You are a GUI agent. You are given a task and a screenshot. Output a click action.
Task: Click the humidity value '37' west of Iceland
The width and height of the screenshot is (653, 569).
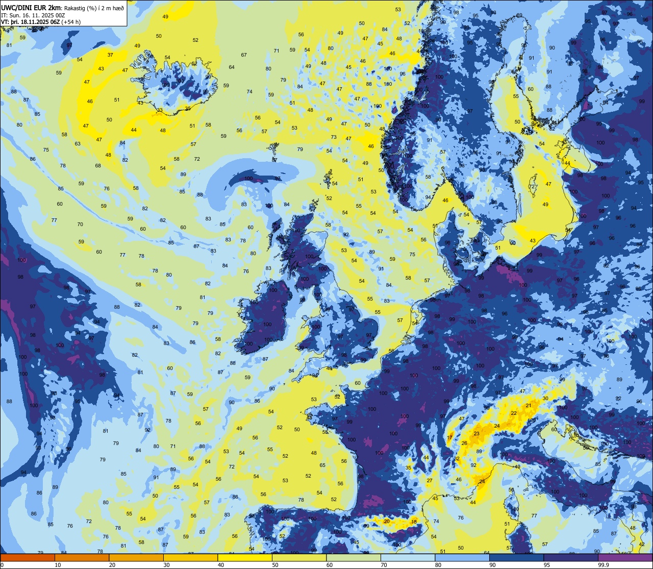(x=110, y=55)
